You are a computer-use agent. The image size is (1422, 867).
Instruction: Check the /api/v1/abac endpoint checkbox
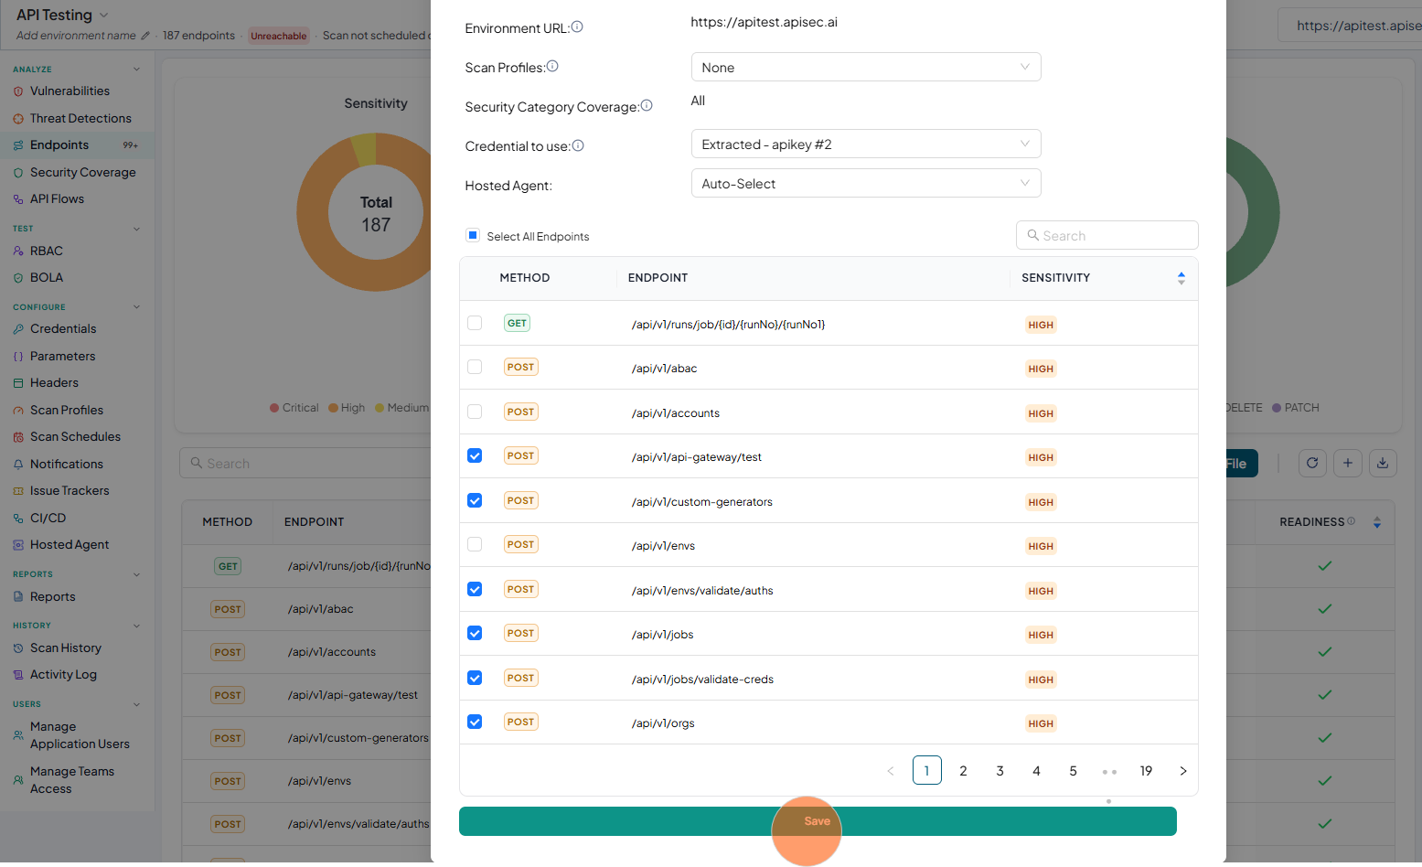475,367
